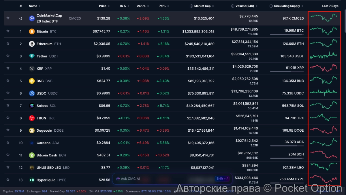Click the Solana logo icon
This screenshot has width=346, height=195.
click(x=32, y=106)
